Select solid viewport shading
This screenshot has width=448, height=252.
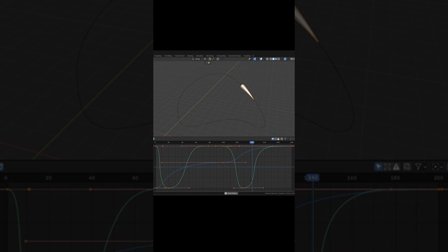(x=273, y=59)
